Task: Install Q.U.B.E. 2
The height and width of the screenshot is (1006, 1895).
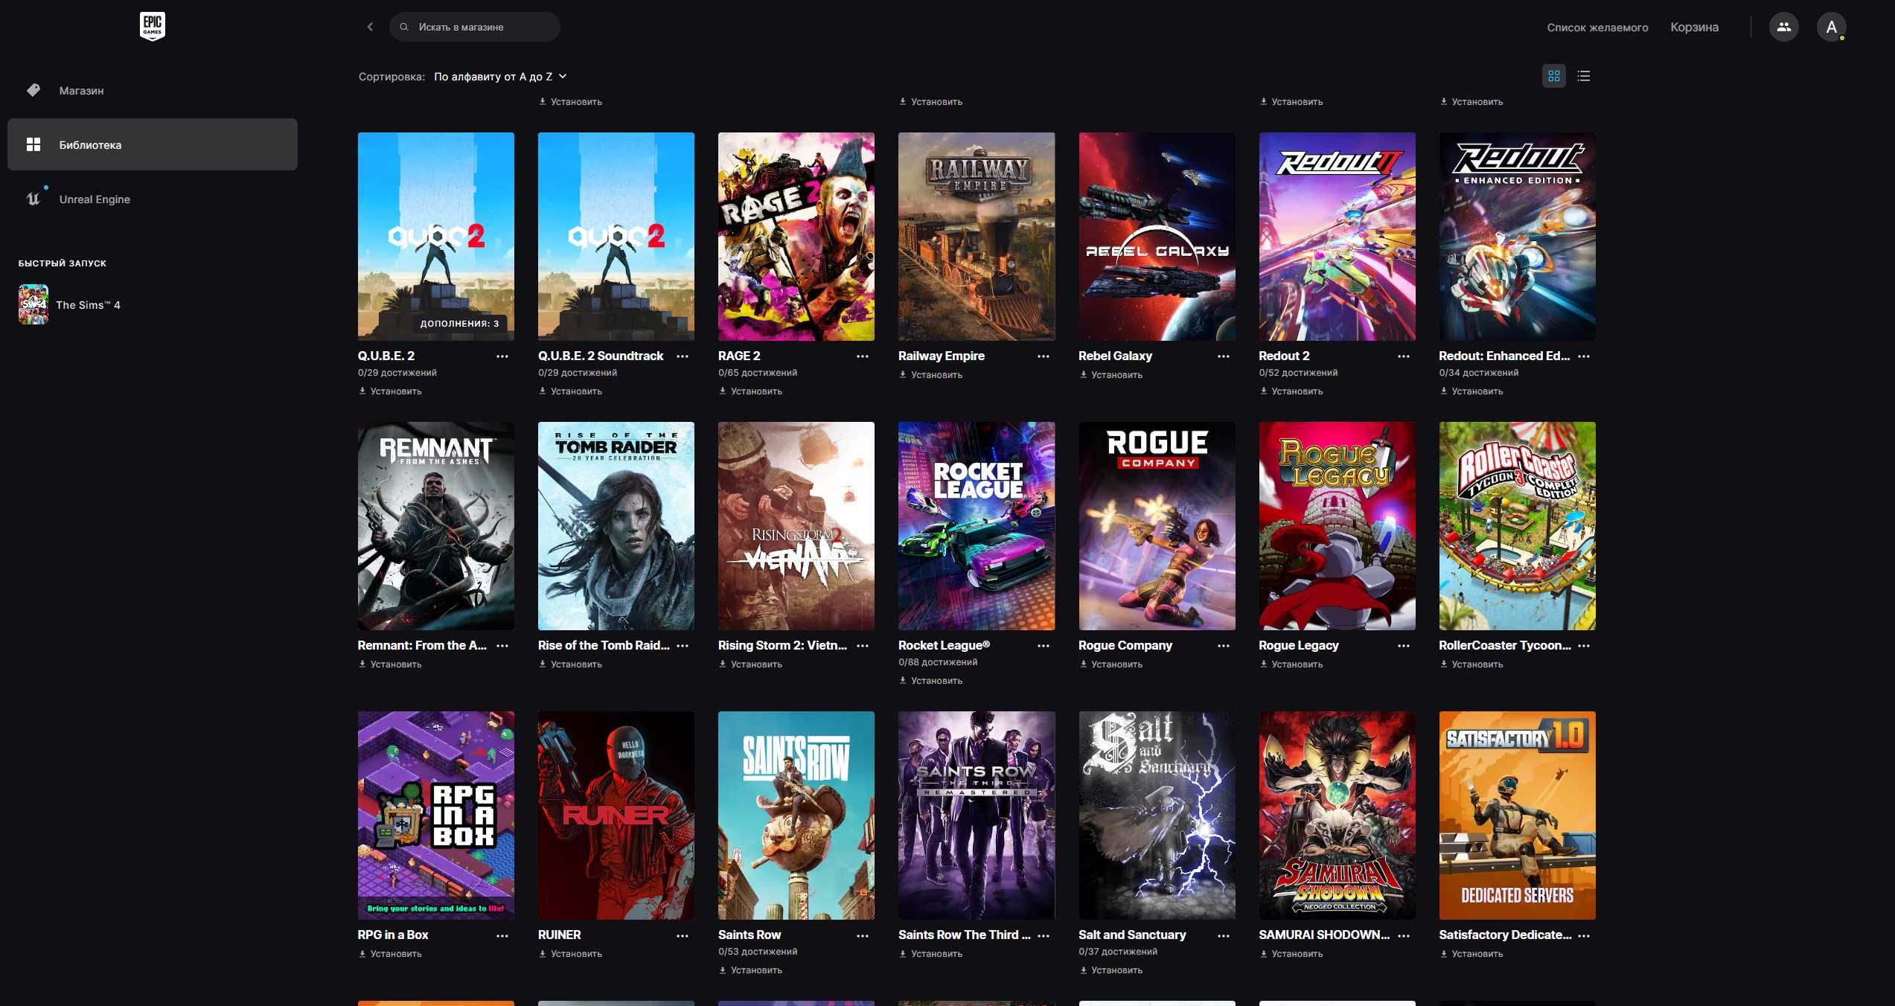Action: [390, 391]
